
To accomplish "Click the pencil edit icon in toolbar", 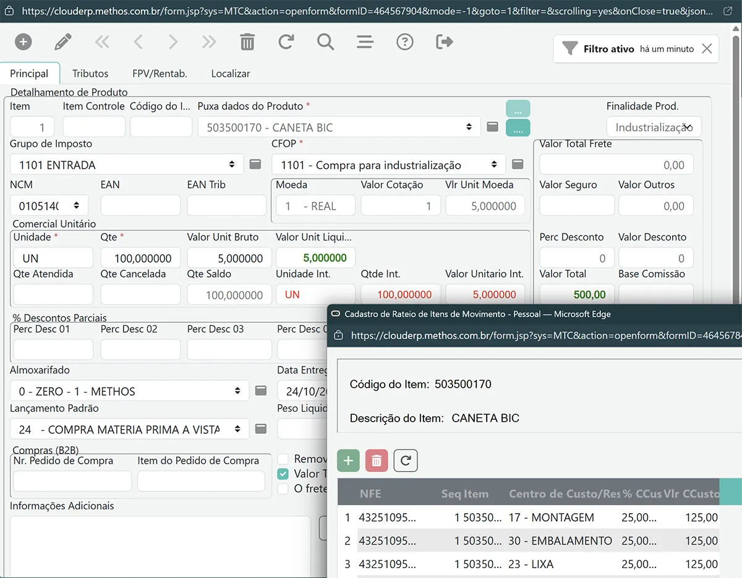I will 63,42.
